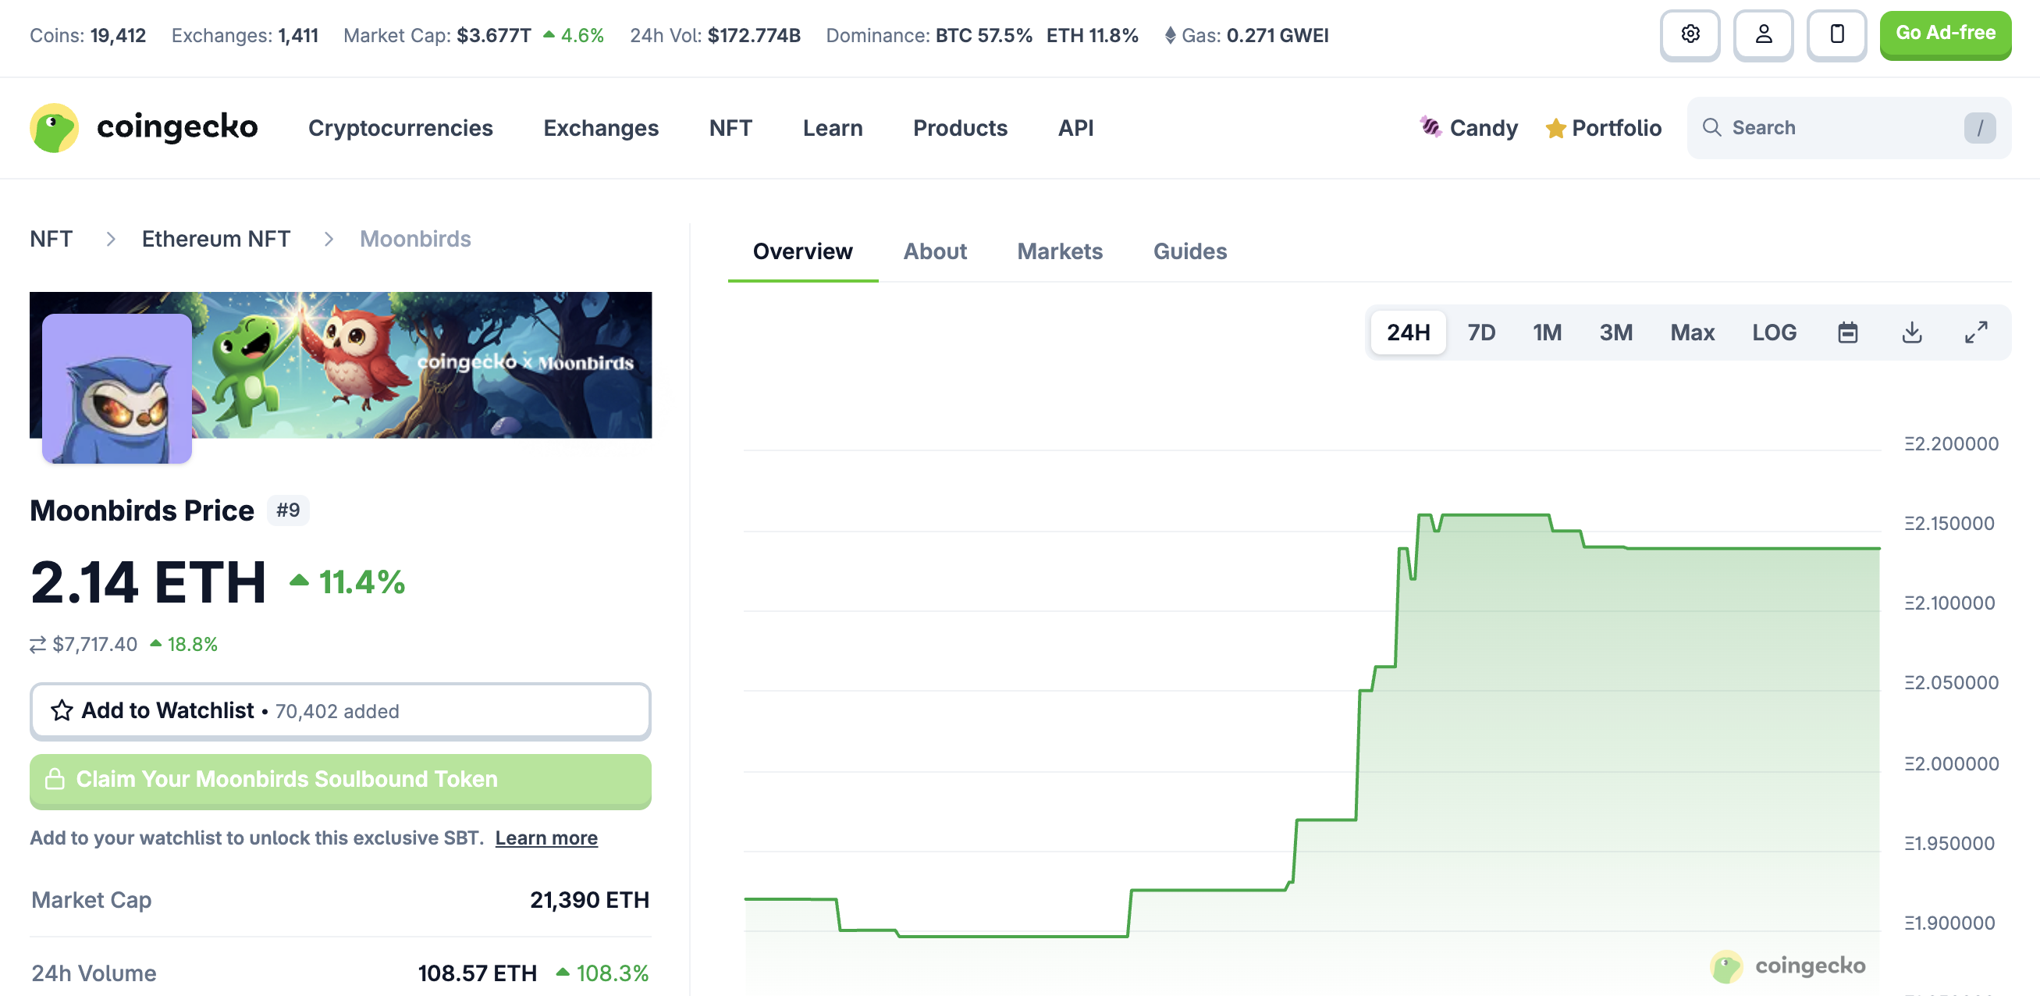Open the Learn more link

point(546,838)
